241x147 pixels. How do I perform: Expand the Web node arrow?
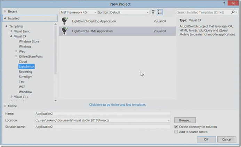coord(16,51)
